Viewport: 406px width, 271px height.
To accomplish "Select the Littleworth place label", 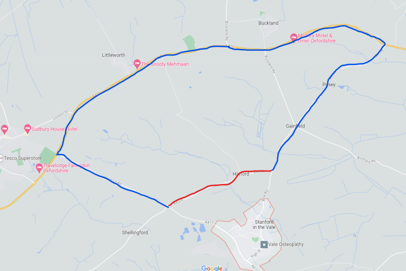I will [x=113, y=55].
